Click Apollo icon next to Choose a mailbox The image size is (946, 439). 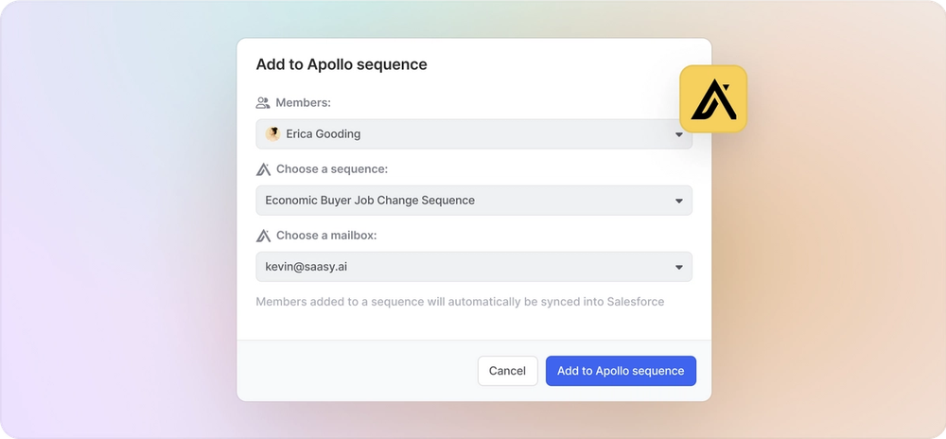tap(263, 236)
